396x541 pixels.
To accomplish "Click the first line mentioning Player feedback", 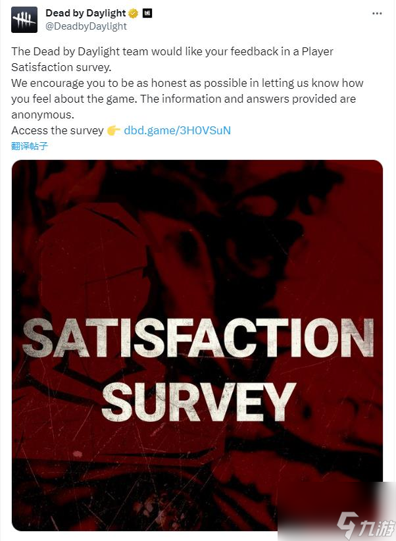I will [x=172, y=51].
